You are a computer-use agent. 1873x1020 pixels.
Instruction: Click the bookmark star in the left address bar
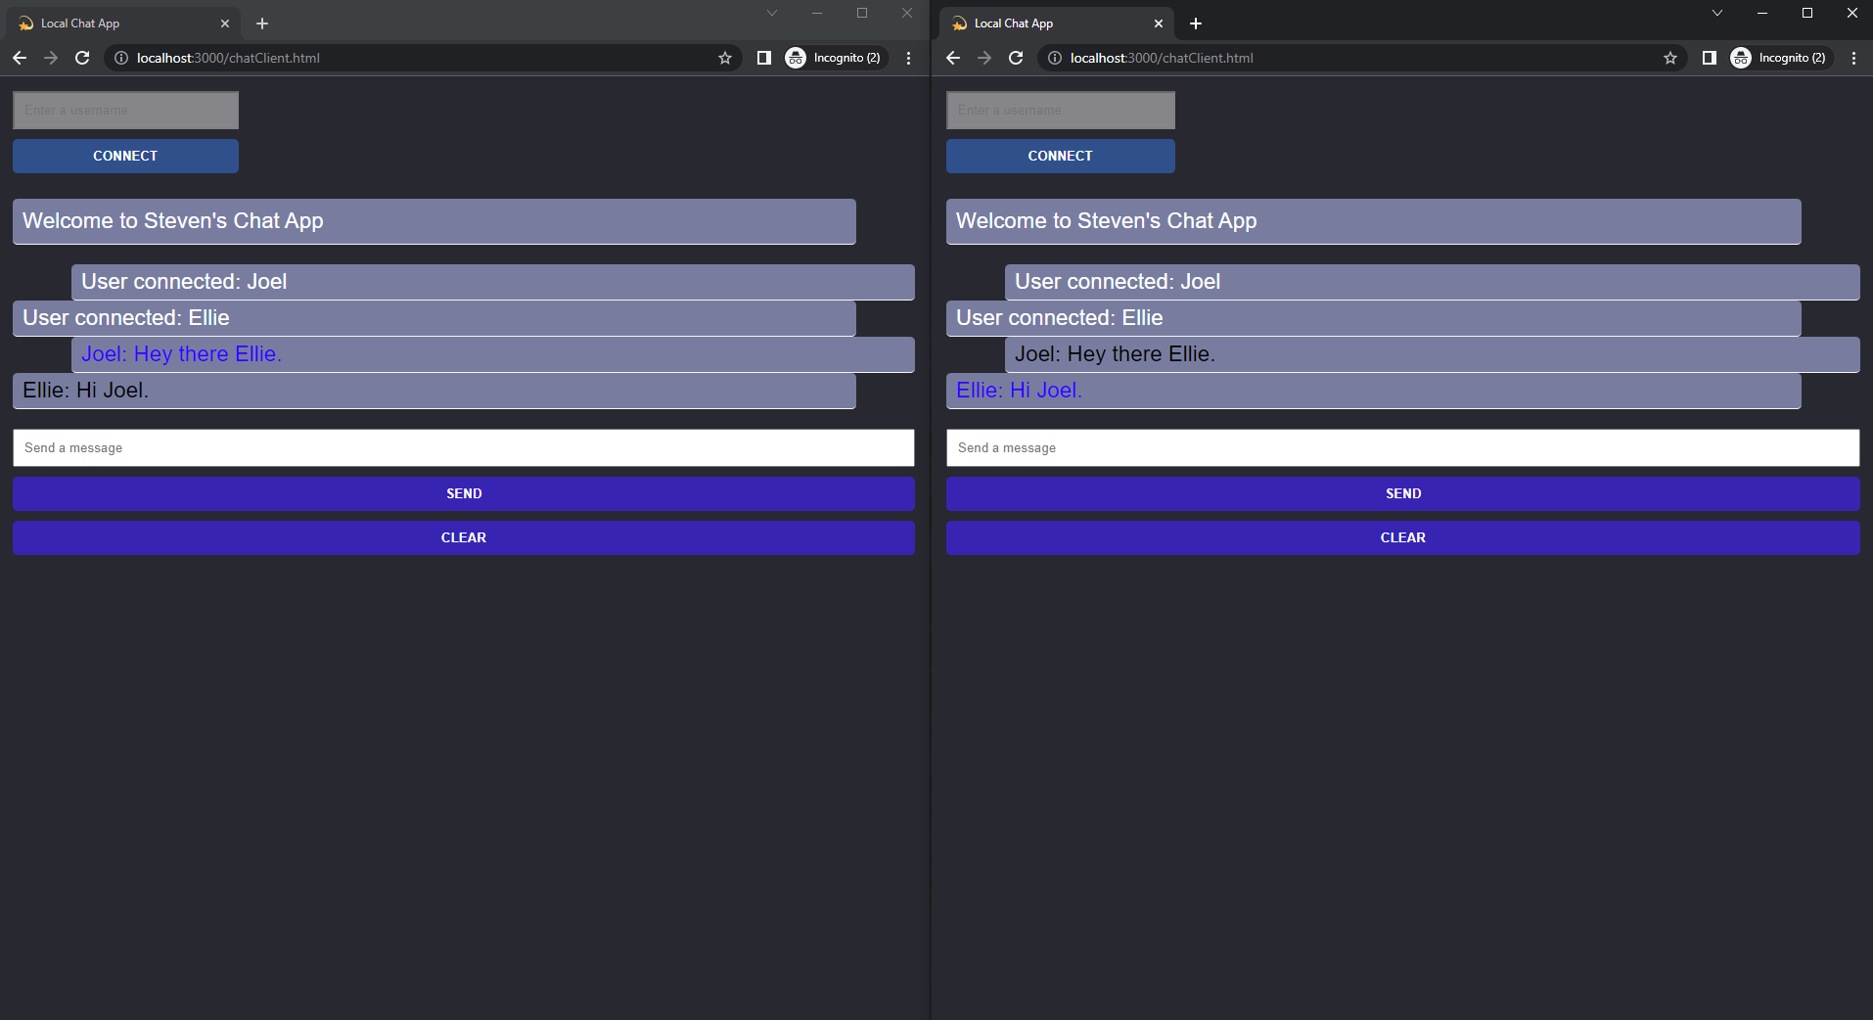725,58
